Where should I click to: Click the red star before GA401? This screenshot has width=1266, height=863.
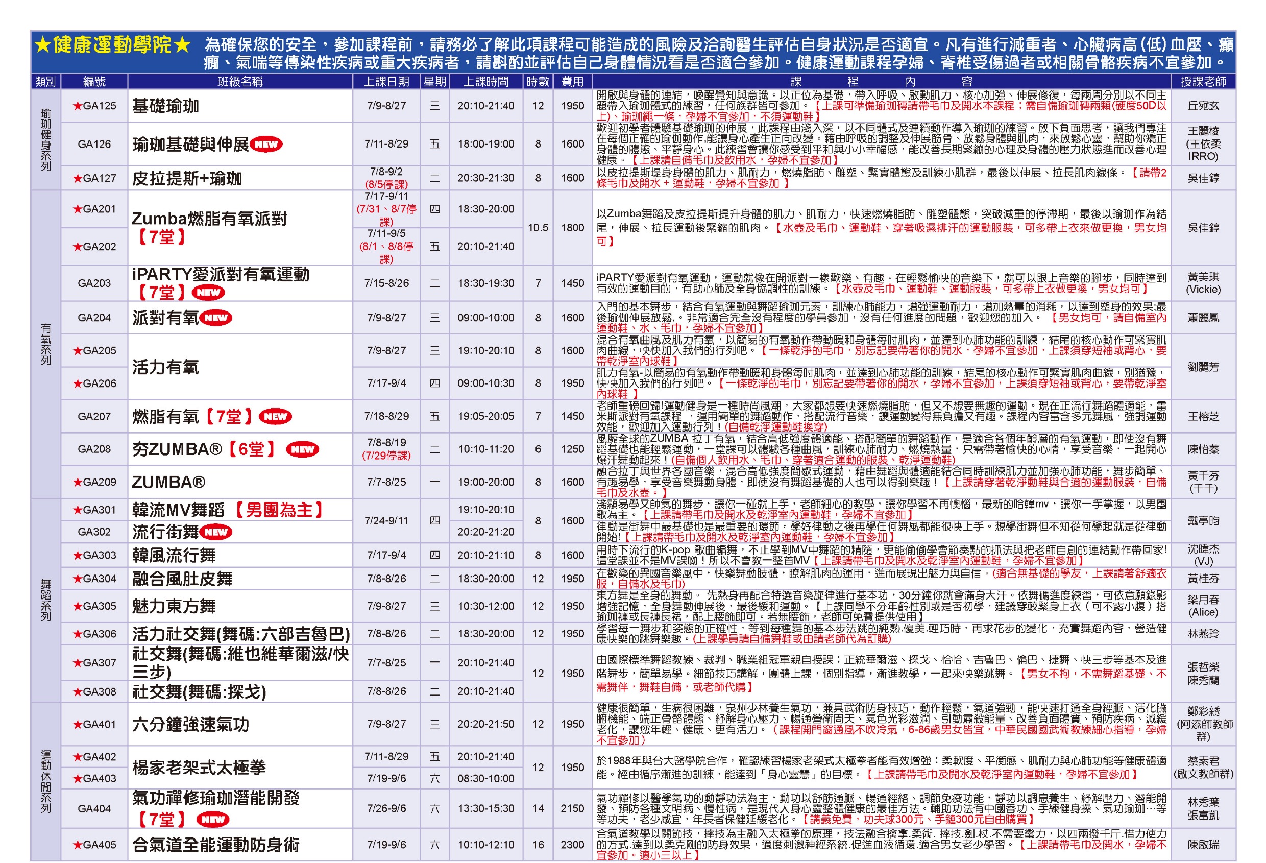78,725
